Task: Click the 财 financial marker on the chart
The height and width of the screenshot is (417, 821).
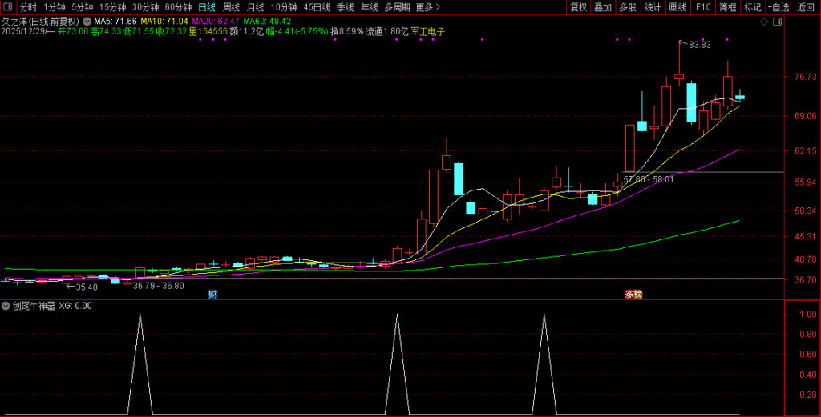Action: (212, 294)
